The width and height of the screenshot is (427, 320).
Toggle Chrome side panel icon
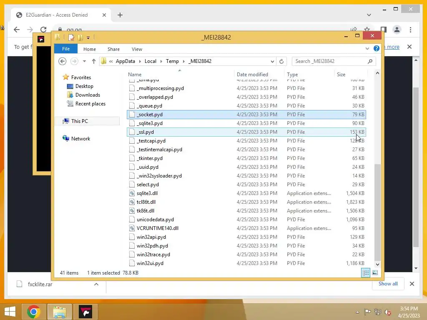point(384,30)
